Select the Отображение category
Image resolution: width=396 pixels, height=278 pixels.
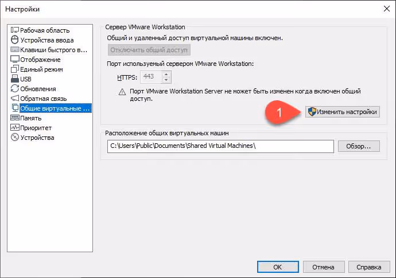pos(40,60)
